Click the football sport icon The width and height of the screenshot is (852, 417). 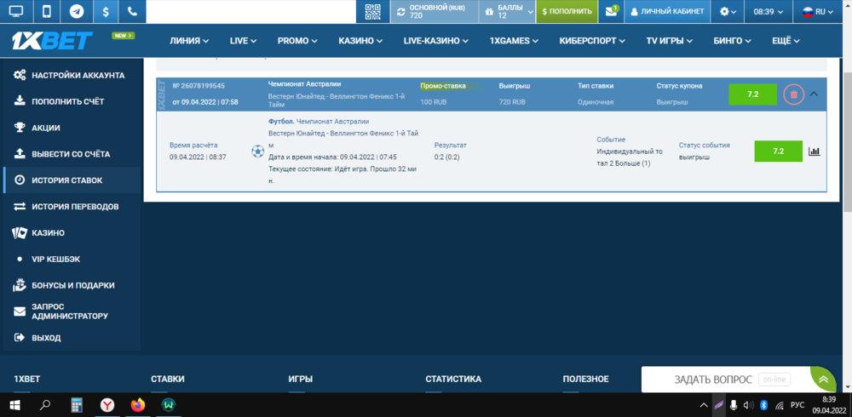pyautogui.click(x=257, y=151)
